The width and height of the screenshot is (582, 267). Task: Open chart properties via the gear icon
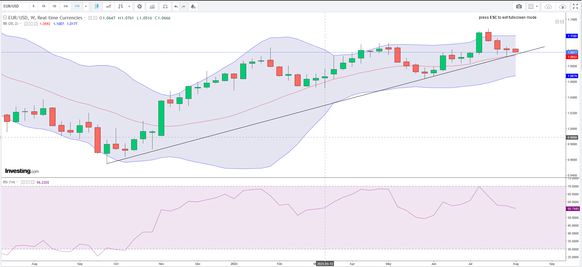click(139, 6)
